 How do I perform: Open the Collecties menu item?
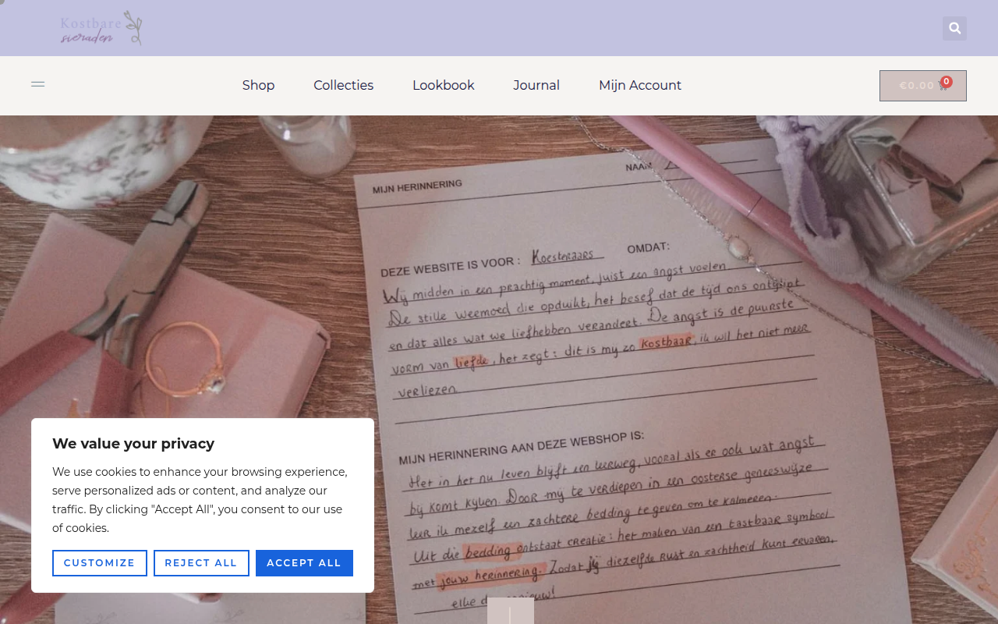pos(343,85)
